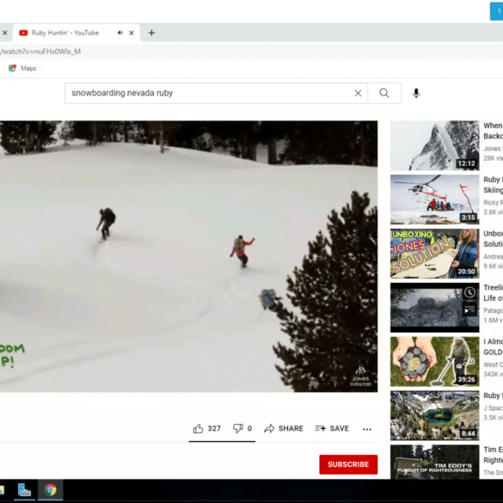Image resolution: width=503 pixels, height=503 pixels.
Task: Open the Maps bookmark
Action: click(x=22, y=68)
